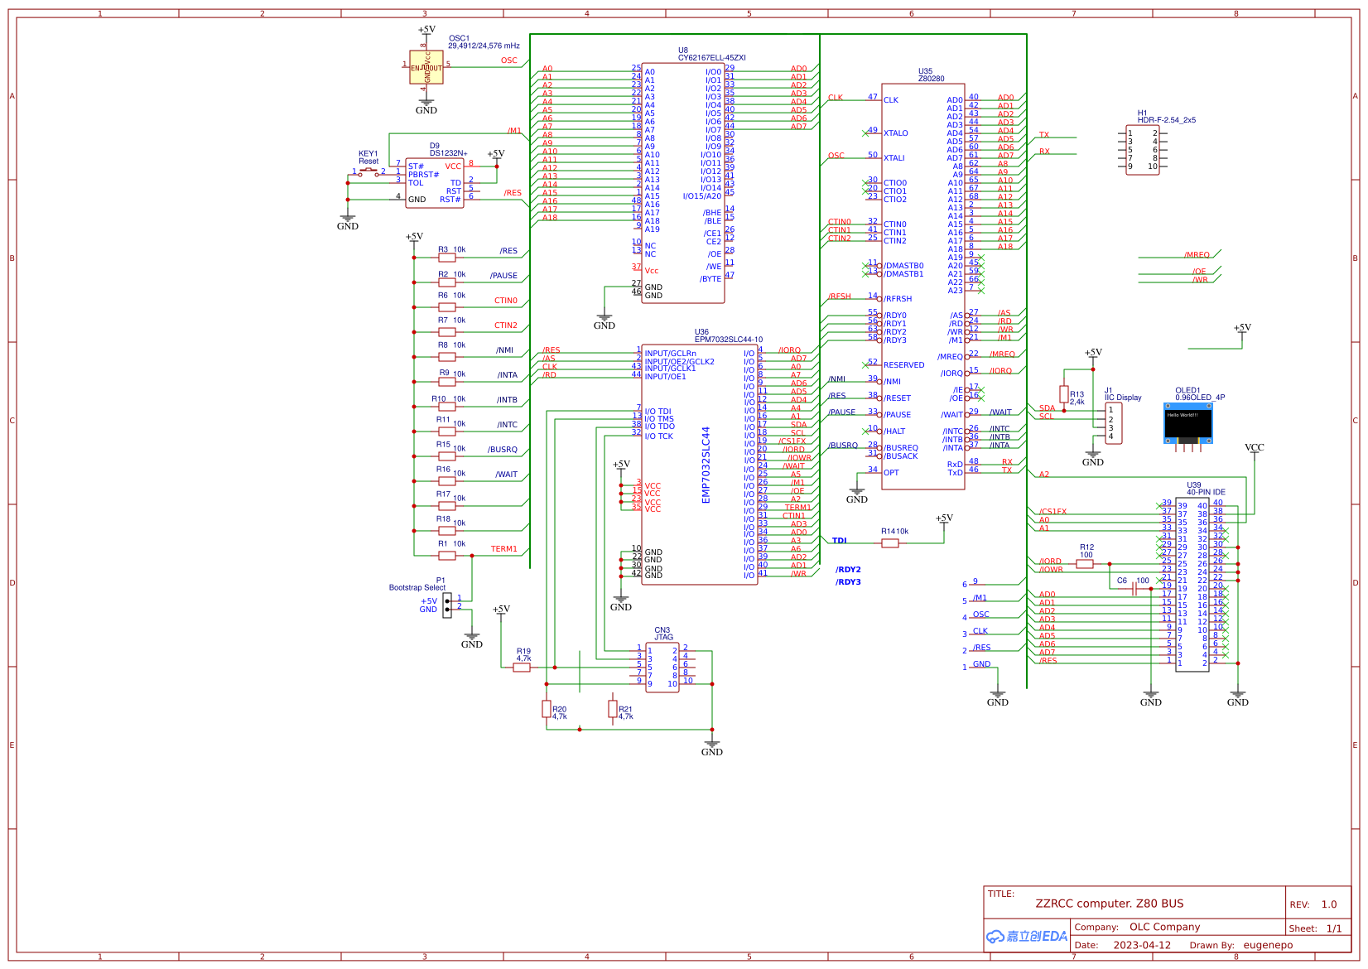
Task: Click the OLED1 display preview image
Action: pyautogui.click(x=1188, y=423)
